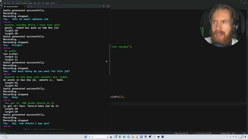Open the Task View icon on taskbar
The height and width of the screenshot is (139, 248).
click(x=111, y=137)
